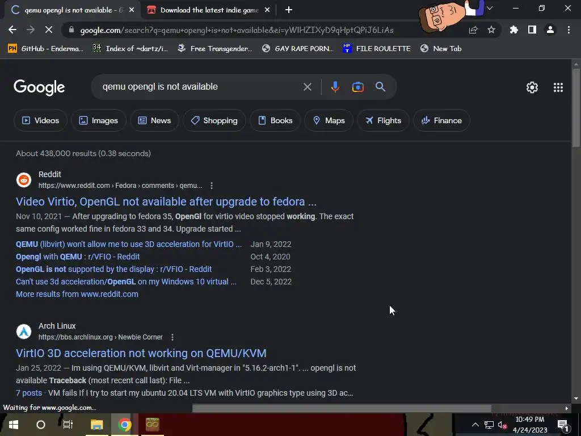Close the 'Download the latest indie game' tab
This screenshot has width=581, height=436.
(267, 10)
